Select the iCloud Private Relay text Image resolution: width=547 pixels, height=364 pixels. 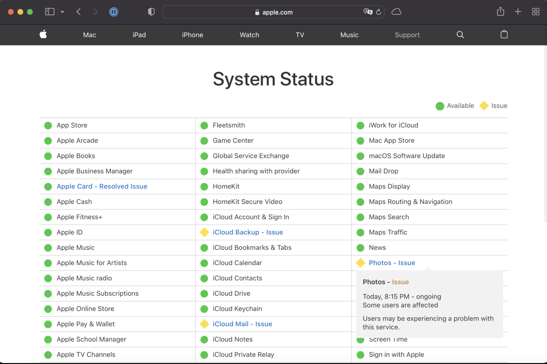pyautogui.click(x=243, y=354)
